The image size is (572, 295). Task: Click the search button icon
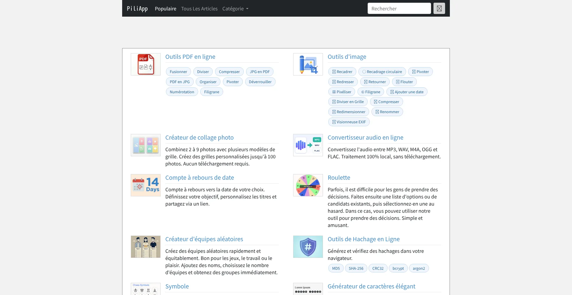(439, 9)
